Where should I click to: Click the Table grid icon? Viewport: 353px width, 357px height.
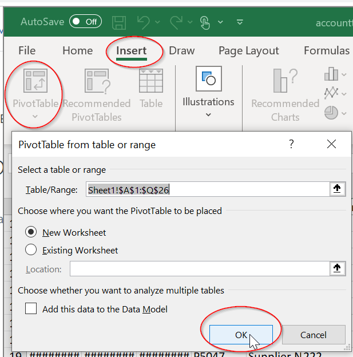pos(151,81)
